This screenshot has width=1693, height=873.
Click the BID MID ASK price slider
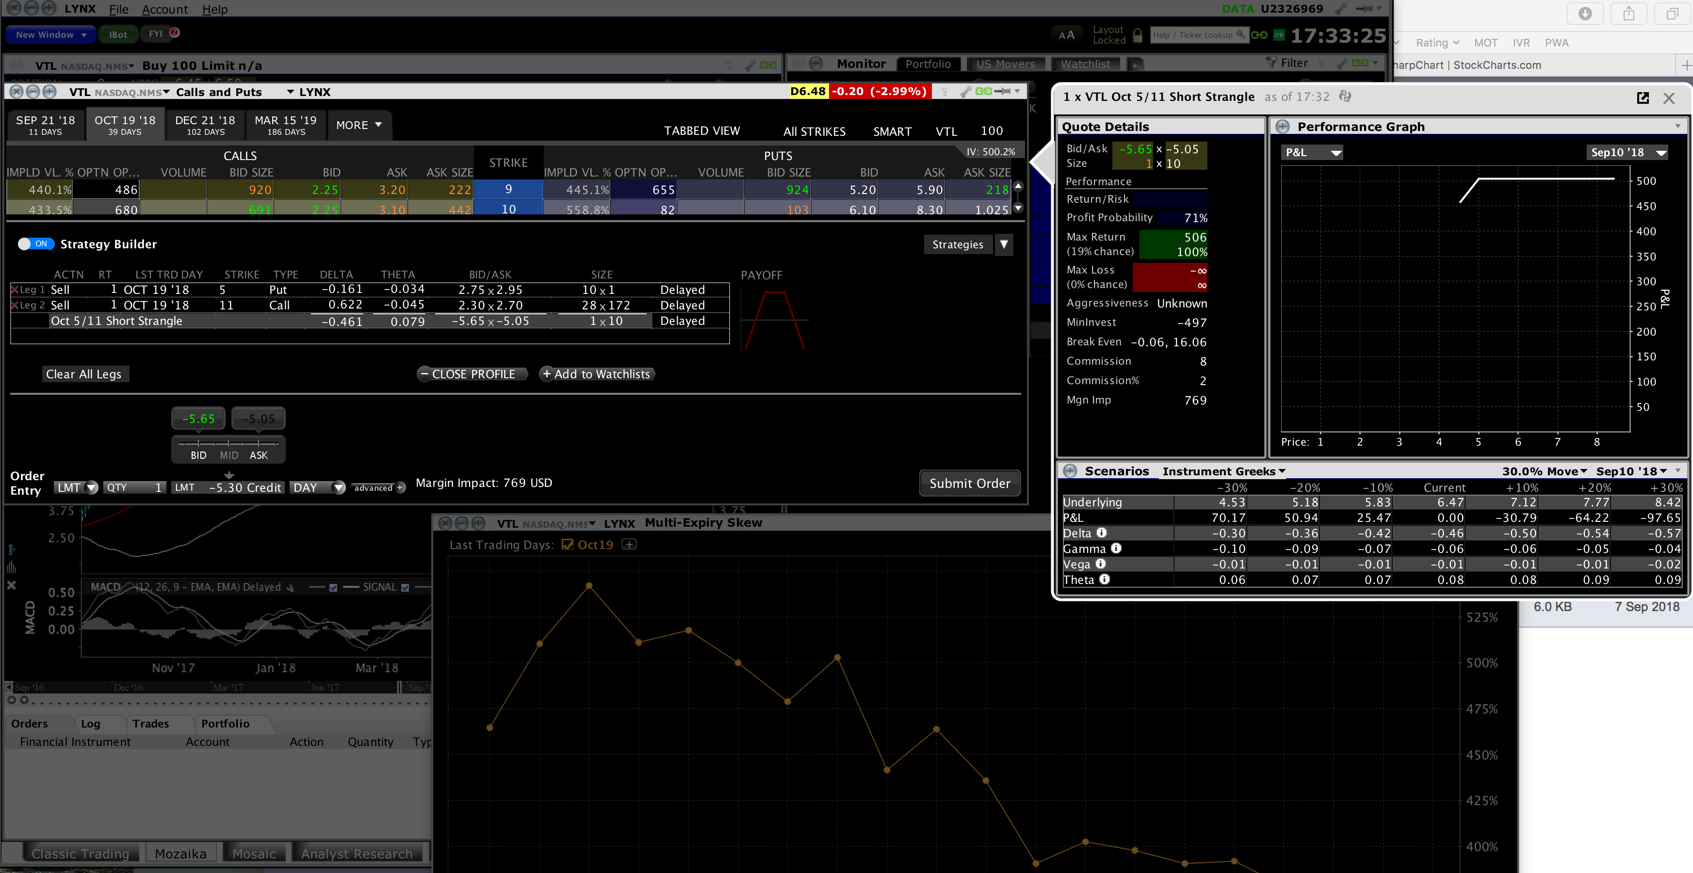tap(228, 449)
